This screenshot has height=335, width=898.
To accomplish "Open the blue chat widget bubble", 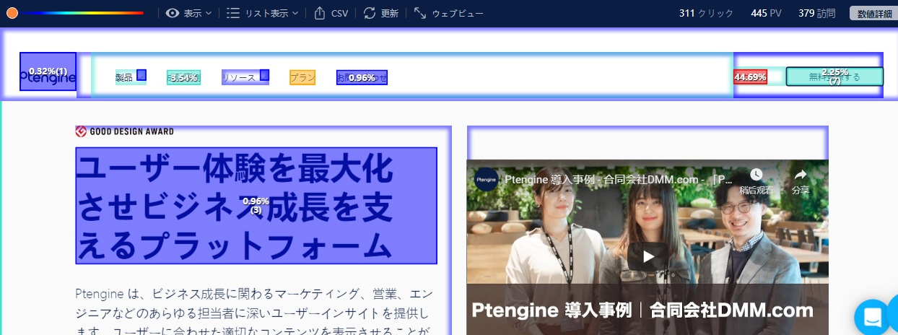I will 873,318.
